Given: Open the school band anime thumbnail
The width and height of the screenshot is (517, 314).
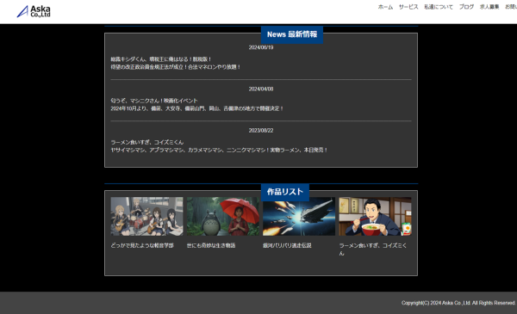Looking at the screenshot, I should pos(146,216).
